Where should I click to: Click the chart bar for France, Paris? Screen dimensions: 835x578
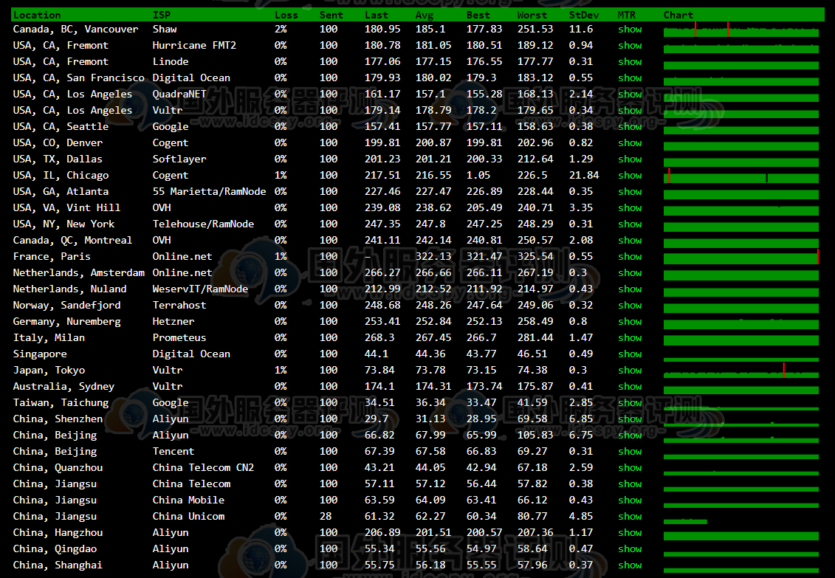[x=740, y=257]
